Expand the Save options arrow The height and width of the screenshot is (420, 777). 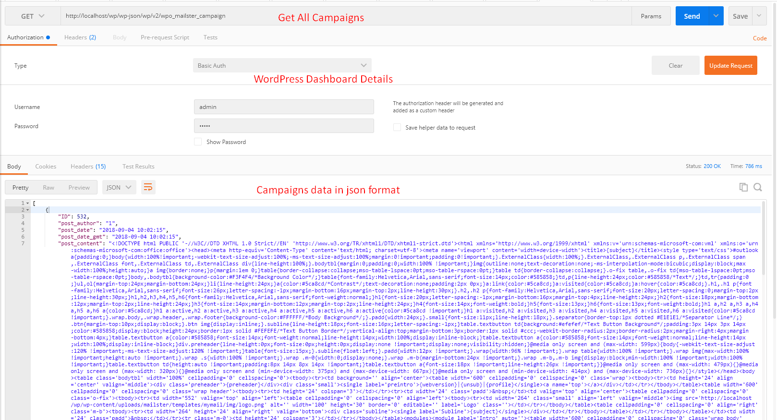pos(759,16)
